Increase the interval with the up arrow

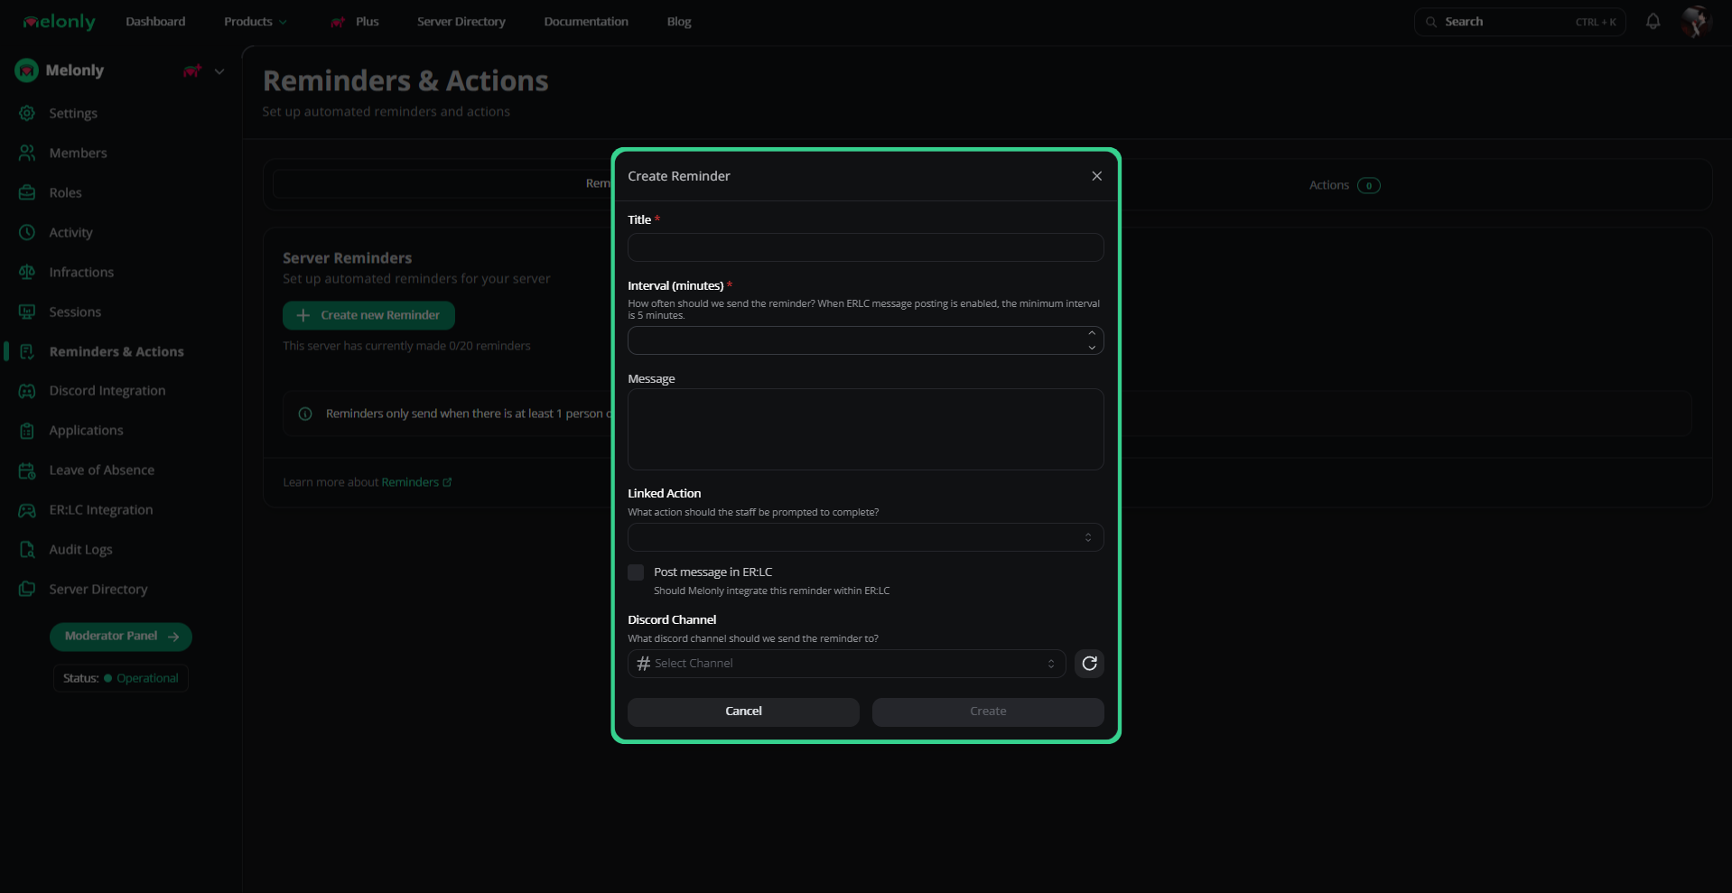1092,333
